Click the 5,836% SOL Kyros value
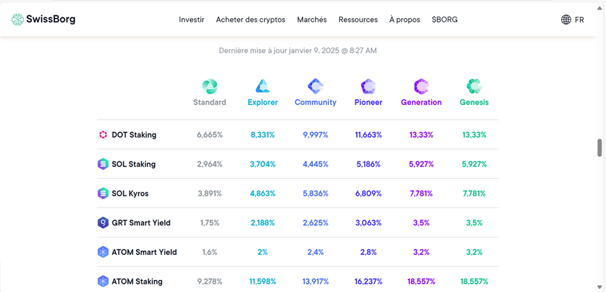Viewport: 606px width, 292px height. pos(316,193)
